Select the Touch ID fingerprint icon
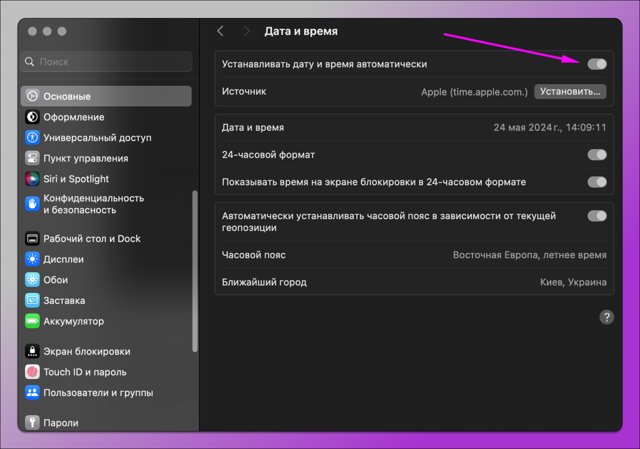Screen dimensions: 640x449 [x=32, y=372]
